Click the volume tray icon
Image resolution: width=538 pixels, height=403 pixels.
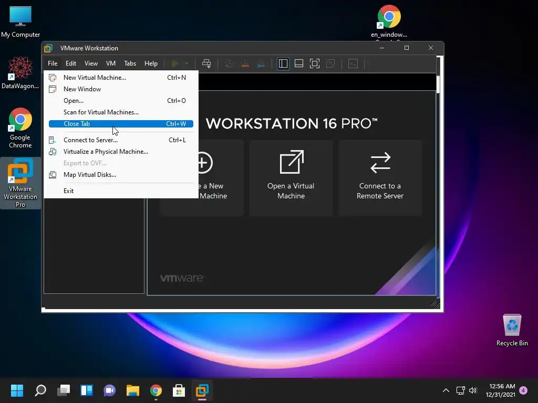click(473, 390)
